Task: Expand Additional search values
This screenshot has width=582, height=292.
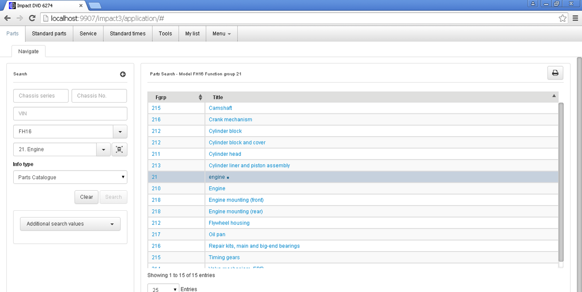Action: click(70, 224)
